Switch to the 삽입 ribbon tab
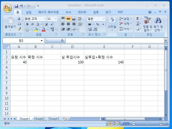 tap(29, 12)
